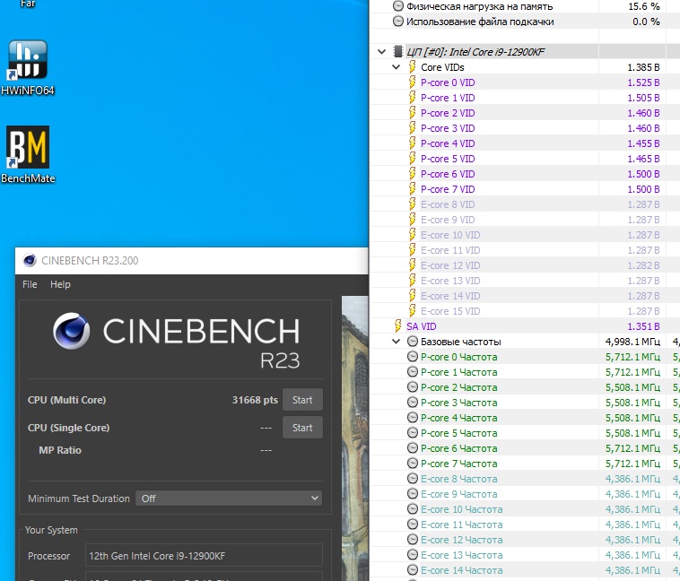Click the clock icon for P-core 0 Частота
680x581 pixels.
pos(413,357)
